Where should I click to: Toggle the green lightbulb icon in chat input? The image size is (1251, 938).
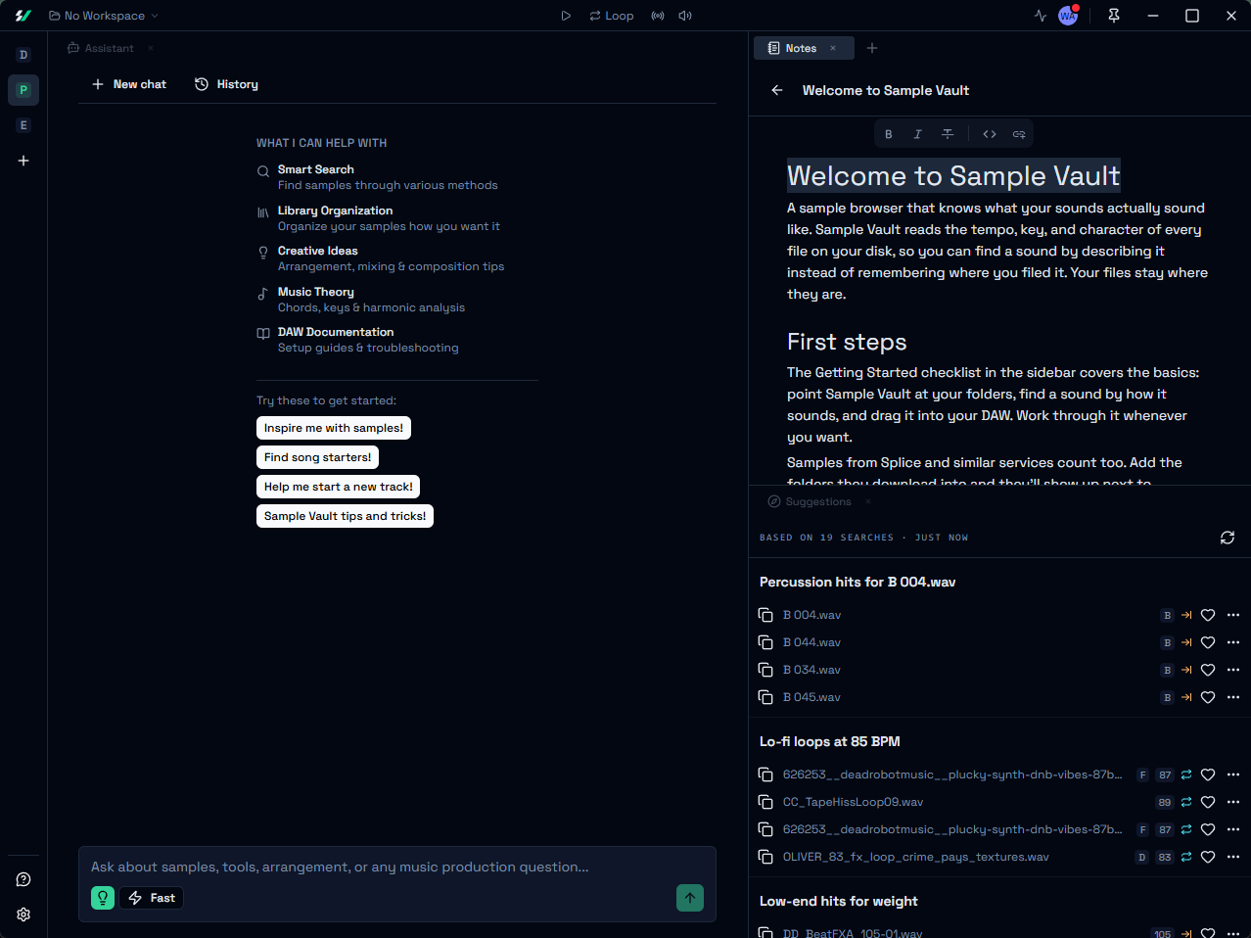[103, 898]
